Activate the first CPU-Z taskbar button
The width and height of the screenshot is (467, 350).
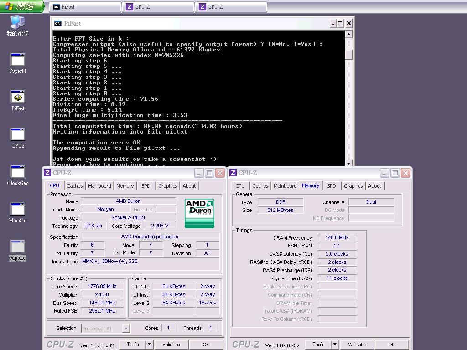pyautogui.click(x=158, y=7)
